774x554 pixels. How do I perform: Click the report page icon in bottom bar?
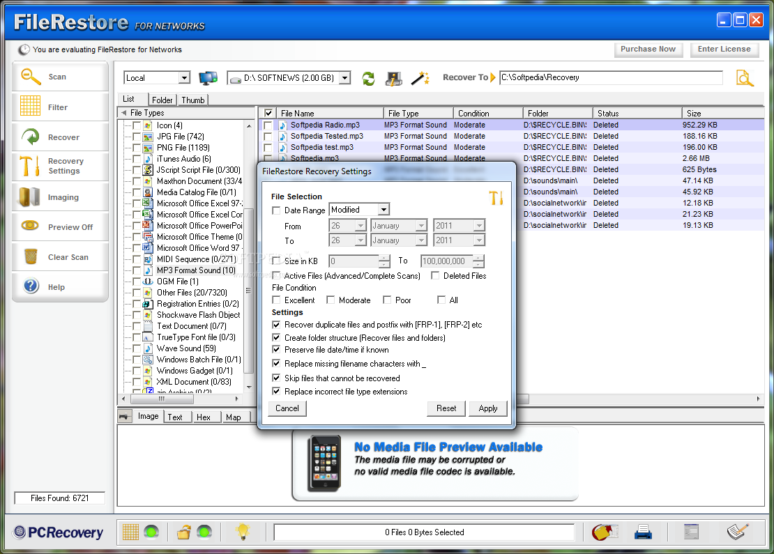point(691,532)
